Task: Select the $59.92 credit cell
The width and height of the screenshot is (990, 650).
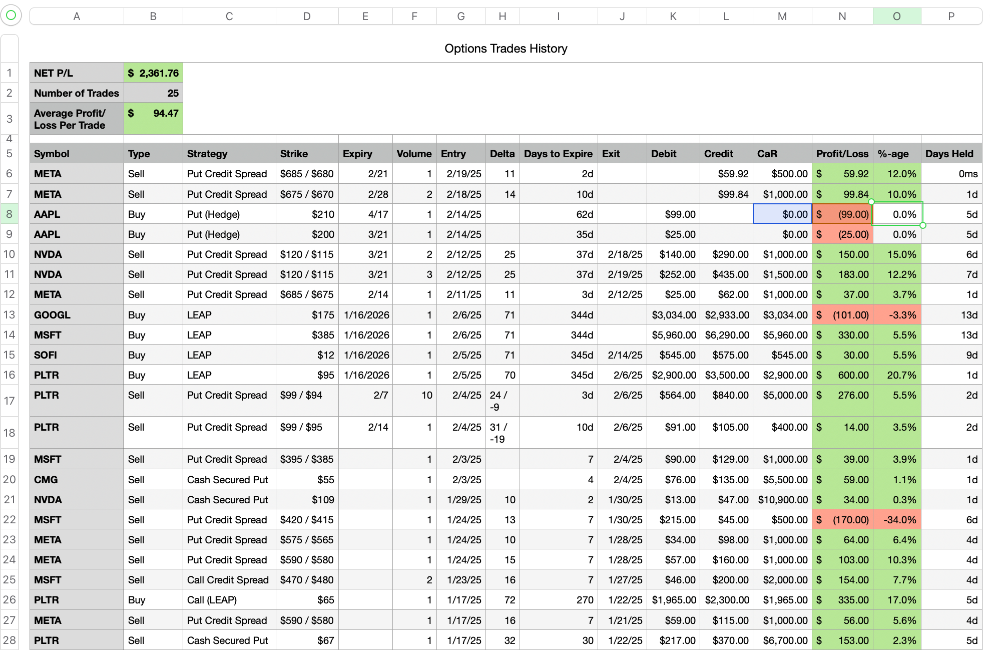Action: pos(726,174)
